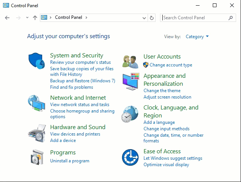Viewport: 241px width, 182px height.
Task: Open the Appearance and Personalization monitor icon
Action: point(131,82)
